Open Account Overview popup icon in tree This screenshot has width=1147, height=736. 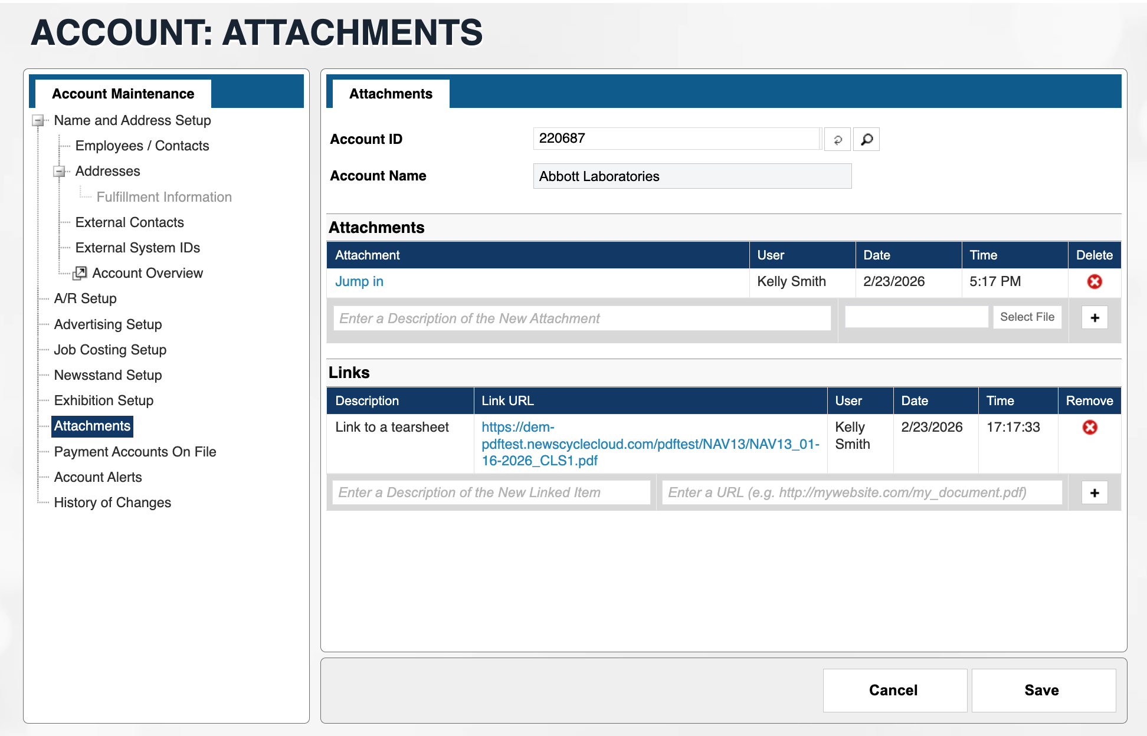click(80, 273)
